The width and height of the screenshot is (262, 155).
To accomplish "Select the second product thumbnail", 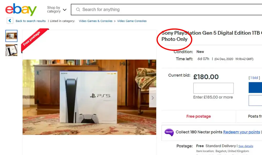I will pos(11,50).
